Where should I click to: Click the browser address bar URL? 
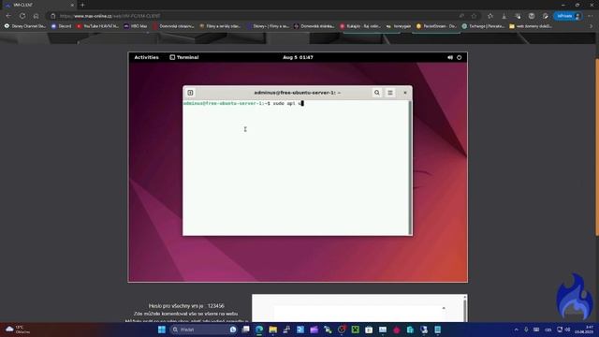pos(110,16)
